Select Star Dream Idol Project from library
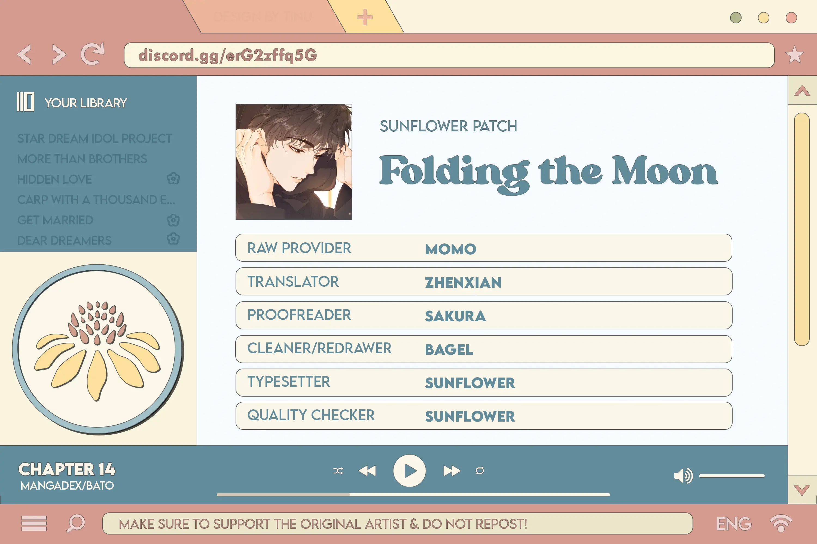Viewport: 817px width, 544px height. 95,138
